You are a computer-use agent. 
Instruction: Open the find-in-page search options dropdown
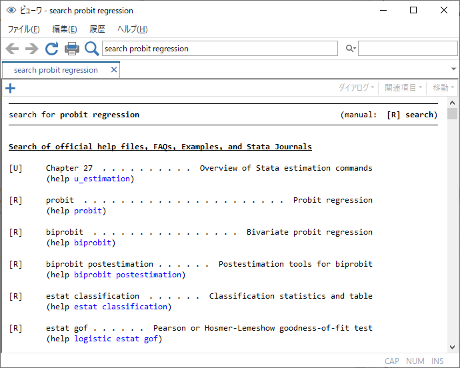point(351,49)
